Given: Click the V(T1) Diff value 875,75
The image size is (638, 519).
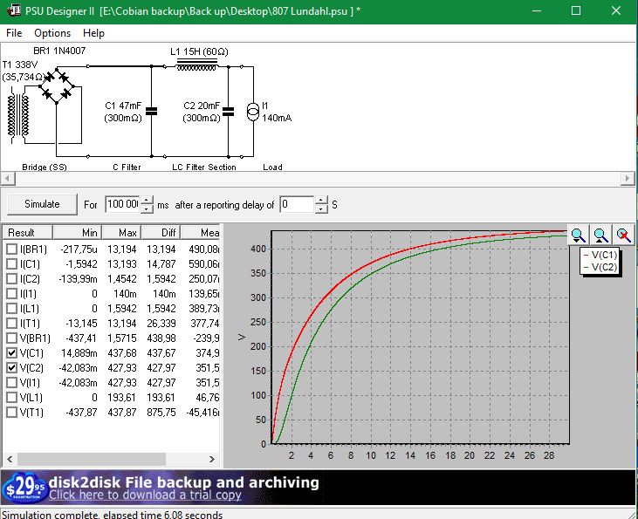Looking at the screenshot, I should click(x=161, y=413).
